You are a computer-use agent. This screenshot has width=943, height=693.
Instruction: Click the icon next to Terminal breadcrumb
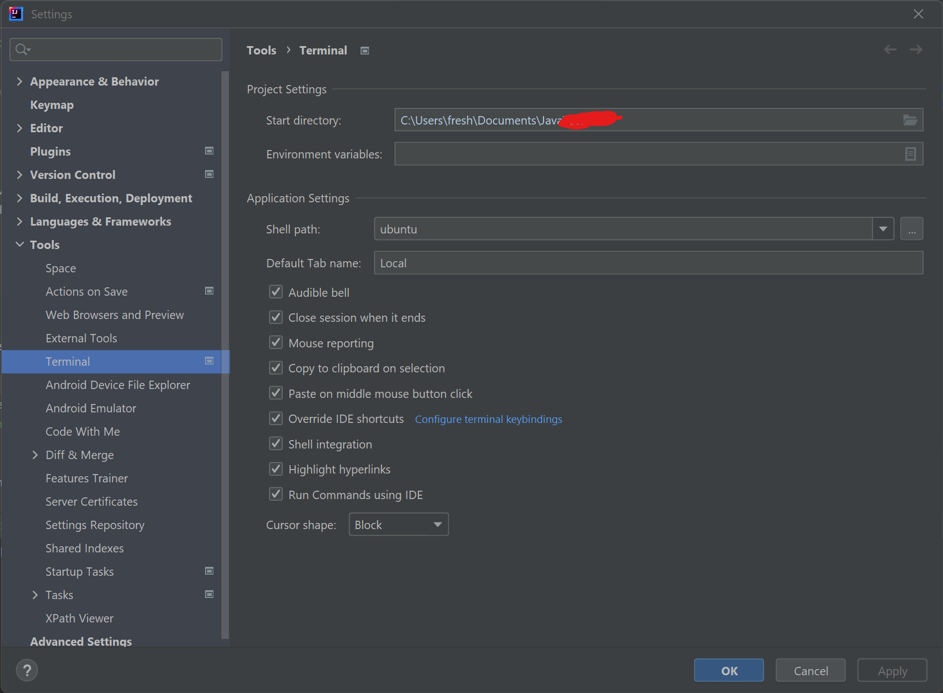coord(365,50)
